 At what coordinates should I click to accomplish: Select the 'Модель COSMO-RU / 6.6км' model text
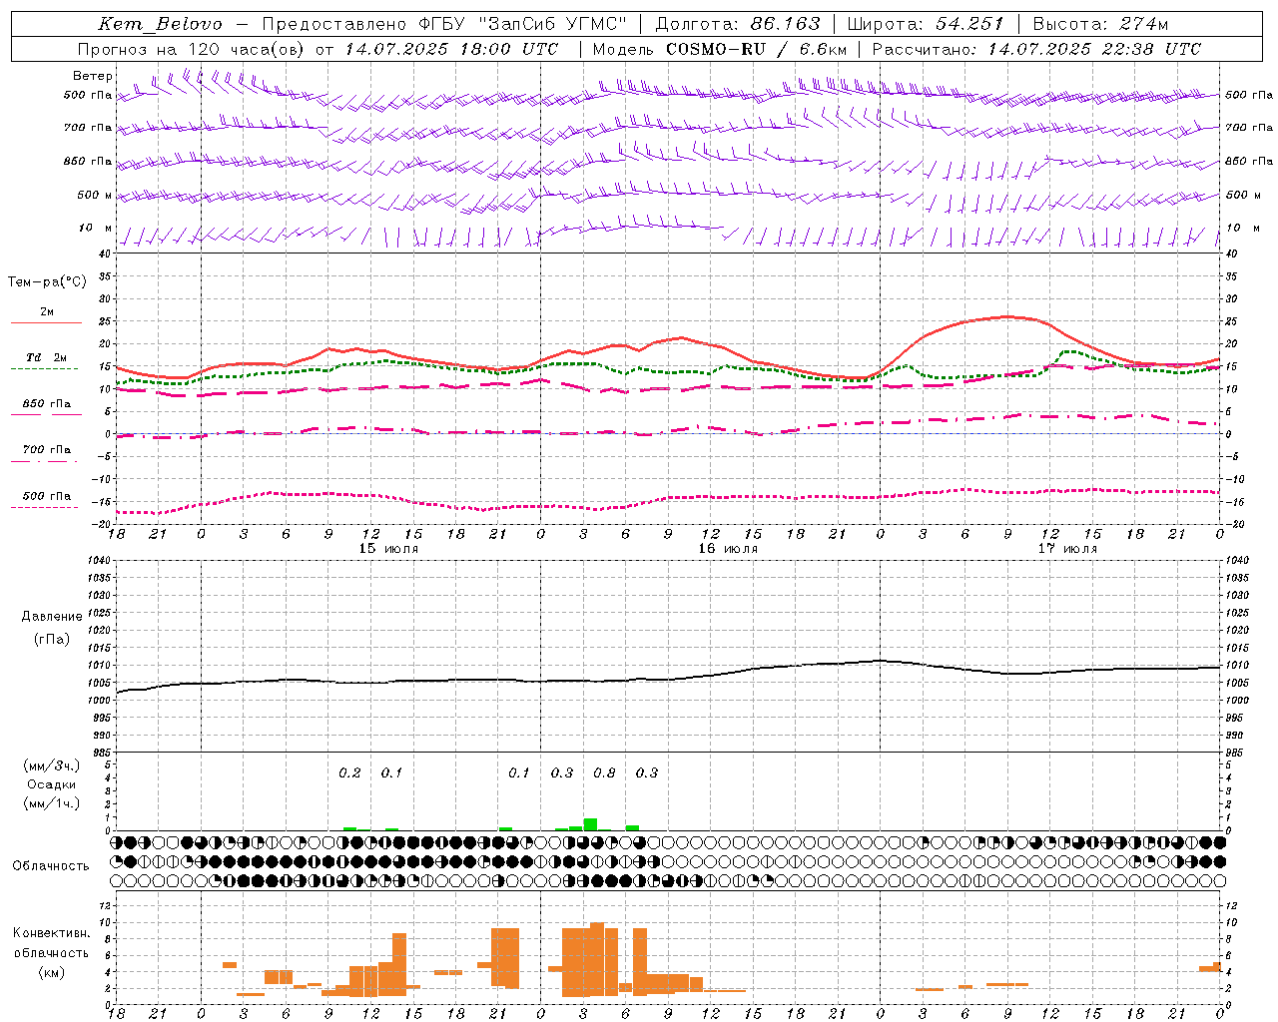click(720, 49)
